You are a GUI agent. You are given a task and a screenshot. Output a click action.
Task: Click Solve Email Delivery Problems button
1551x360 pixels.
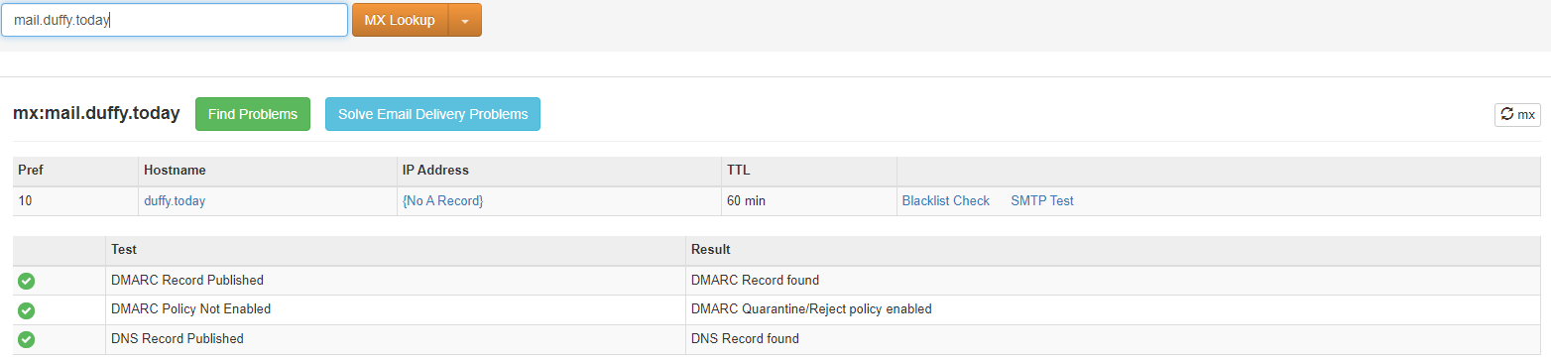click(432, 114)
